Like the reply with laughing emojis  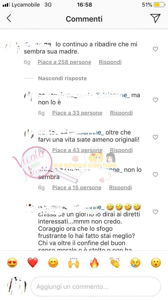pyautogui.click(x=155, y=212)
